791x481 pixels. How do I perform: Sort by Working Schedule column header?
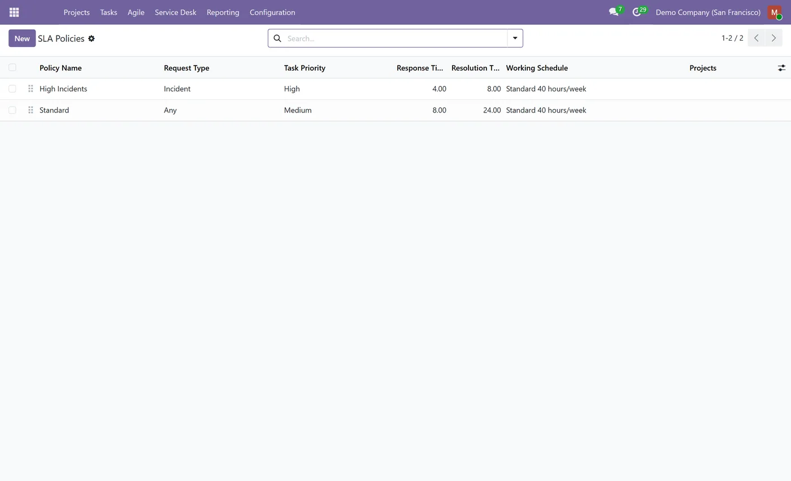tap(537, 68)
